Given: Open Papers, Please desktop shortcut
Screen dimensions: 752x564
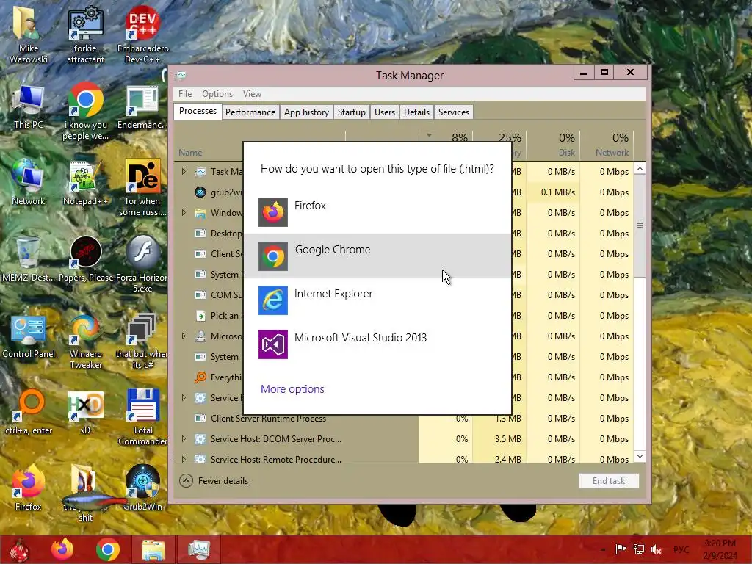Looking at the screenshot, I should [x=85, y=258].
